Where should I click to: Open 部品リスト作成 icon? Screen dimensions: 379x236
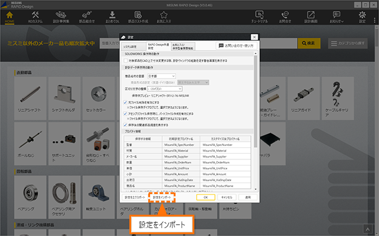click(138, 17)
